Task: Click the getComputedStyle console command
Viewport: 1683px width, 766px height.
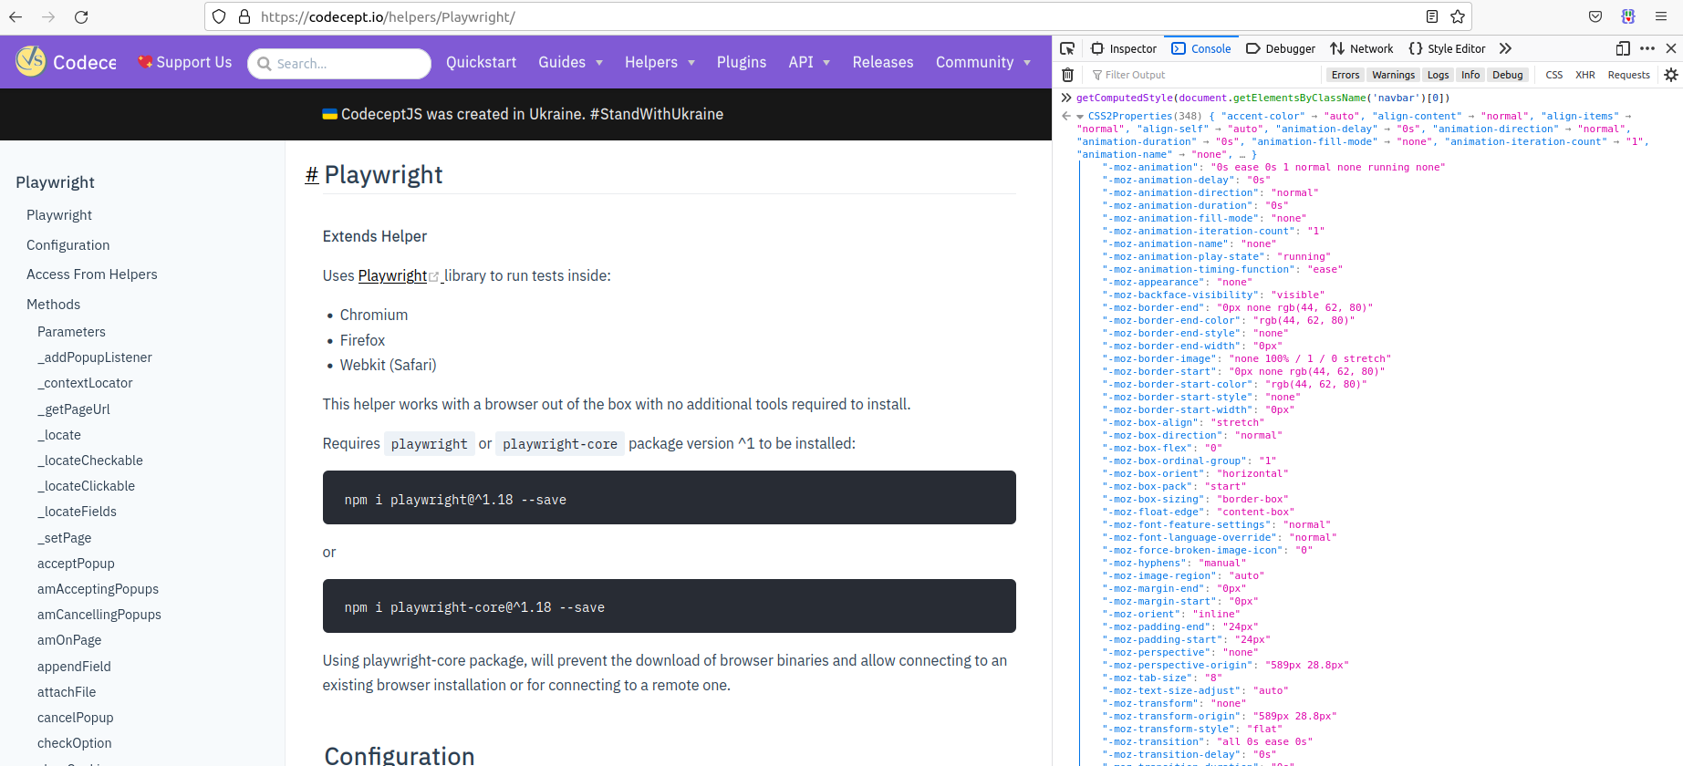Action: tap(1263, 98)
